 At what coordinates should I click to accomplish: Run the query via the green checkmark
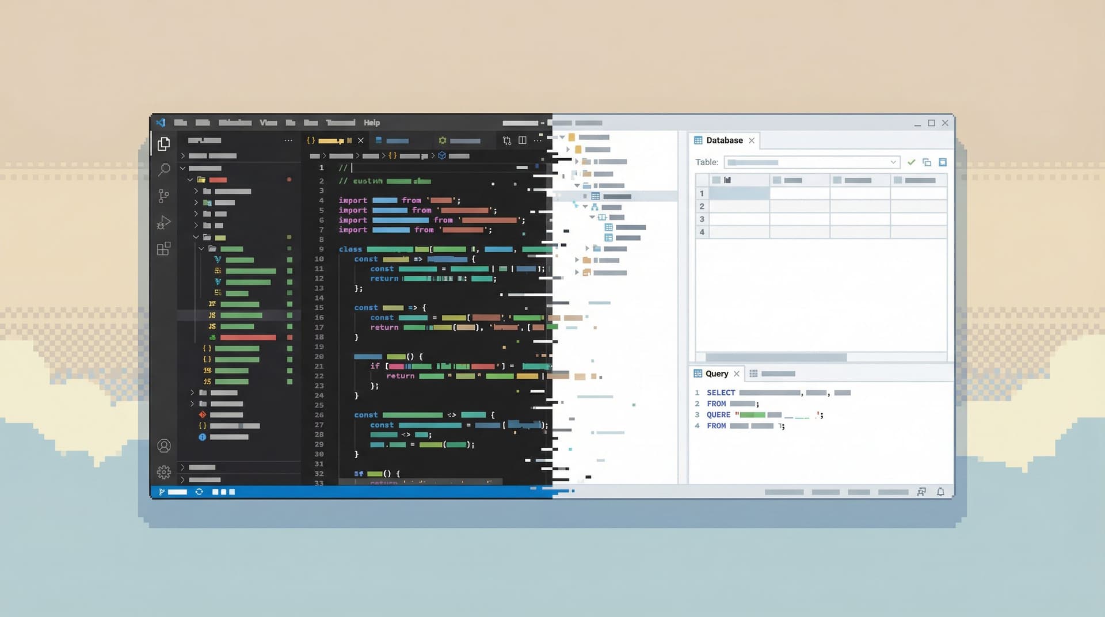coord(911,162)
